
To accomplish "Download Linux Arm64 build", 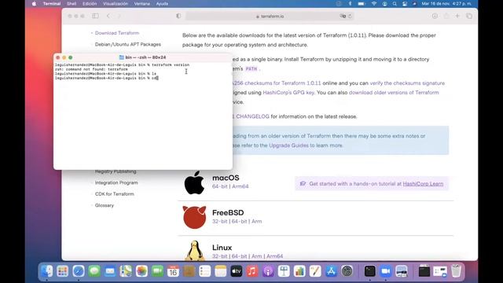I will coord(274,256).
